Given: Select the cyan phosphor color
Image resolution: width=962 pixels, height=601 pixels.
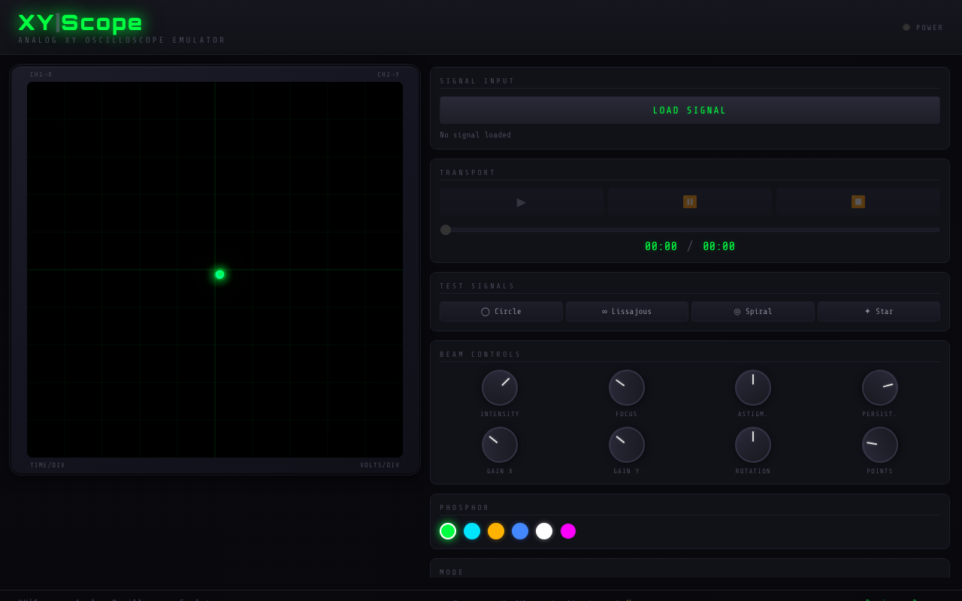Looking at the screenshot, I should point(472,531).
